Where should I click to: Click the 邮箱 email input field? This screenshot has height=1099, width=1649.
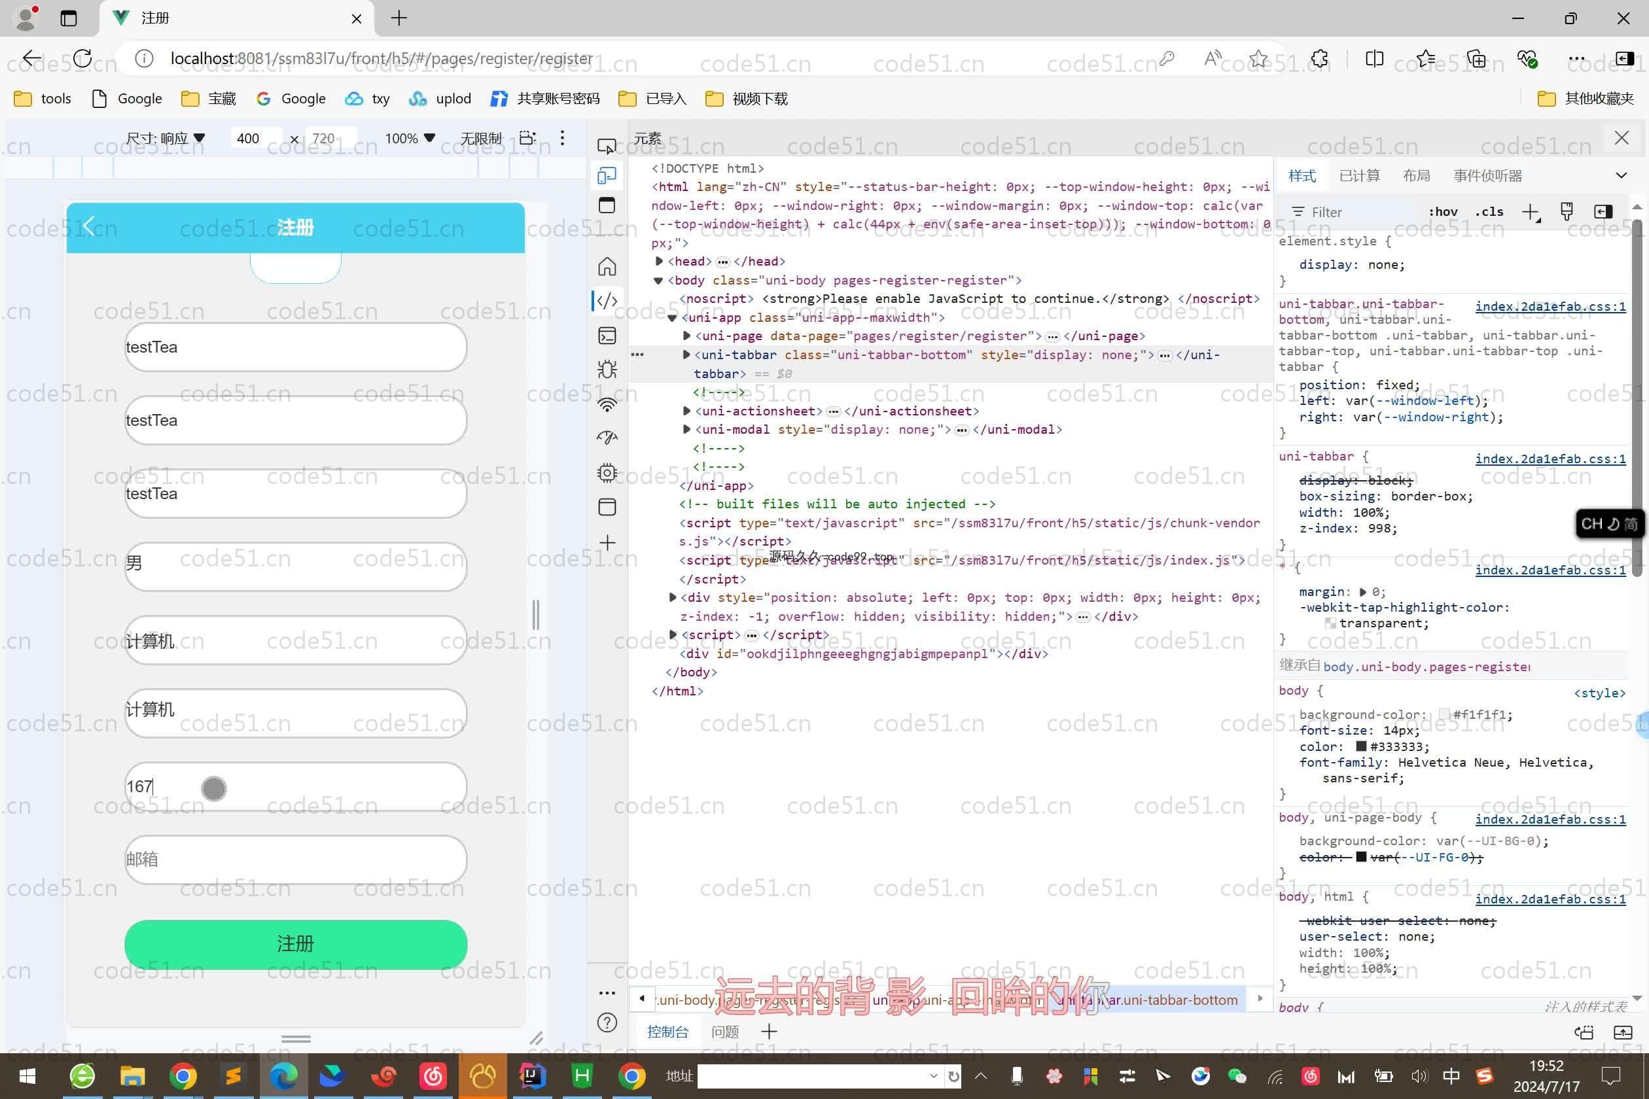click(295, 860)
